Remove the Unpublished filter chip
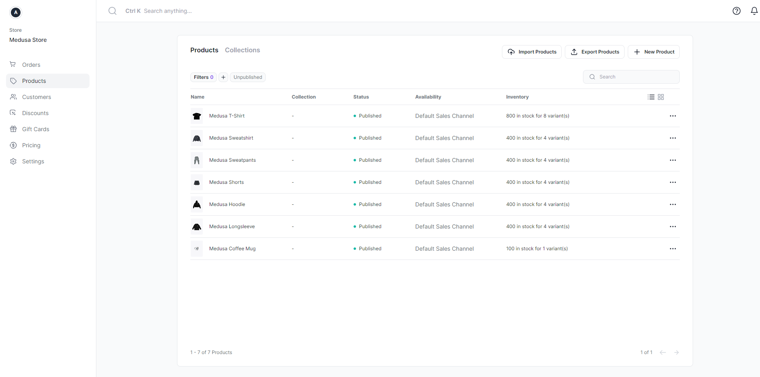760x377 pixels. [x=248, y=77]
